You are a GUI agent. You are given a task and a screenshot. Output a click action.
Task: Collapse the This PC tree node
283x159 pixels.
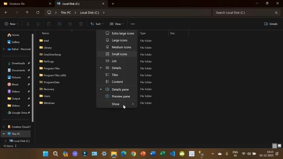[x=4, y=134]
